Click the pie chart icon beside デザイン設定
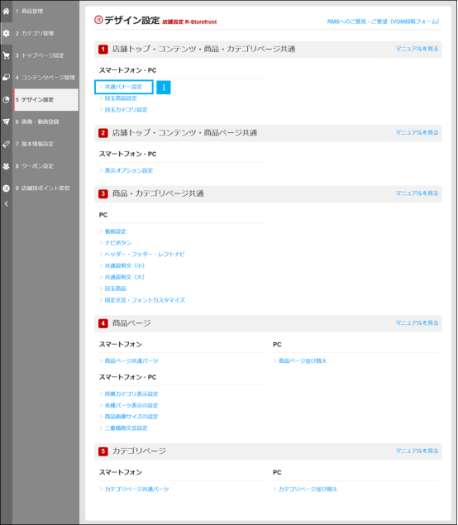The height and width of the screenshot is (525, 458). [6, 99]
